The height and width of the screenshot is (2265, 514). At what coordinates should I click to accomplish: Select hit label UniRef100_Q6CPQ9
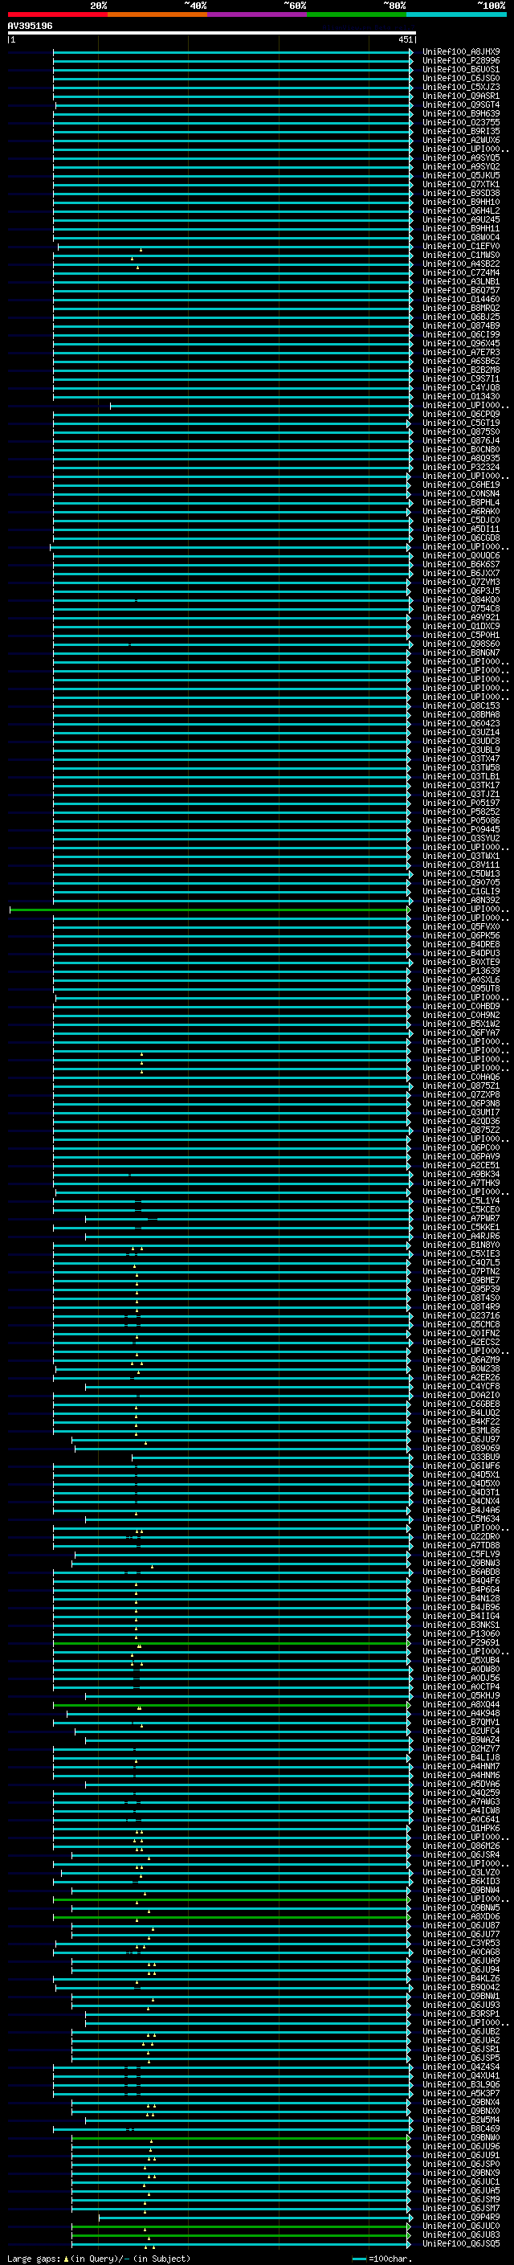460,414
